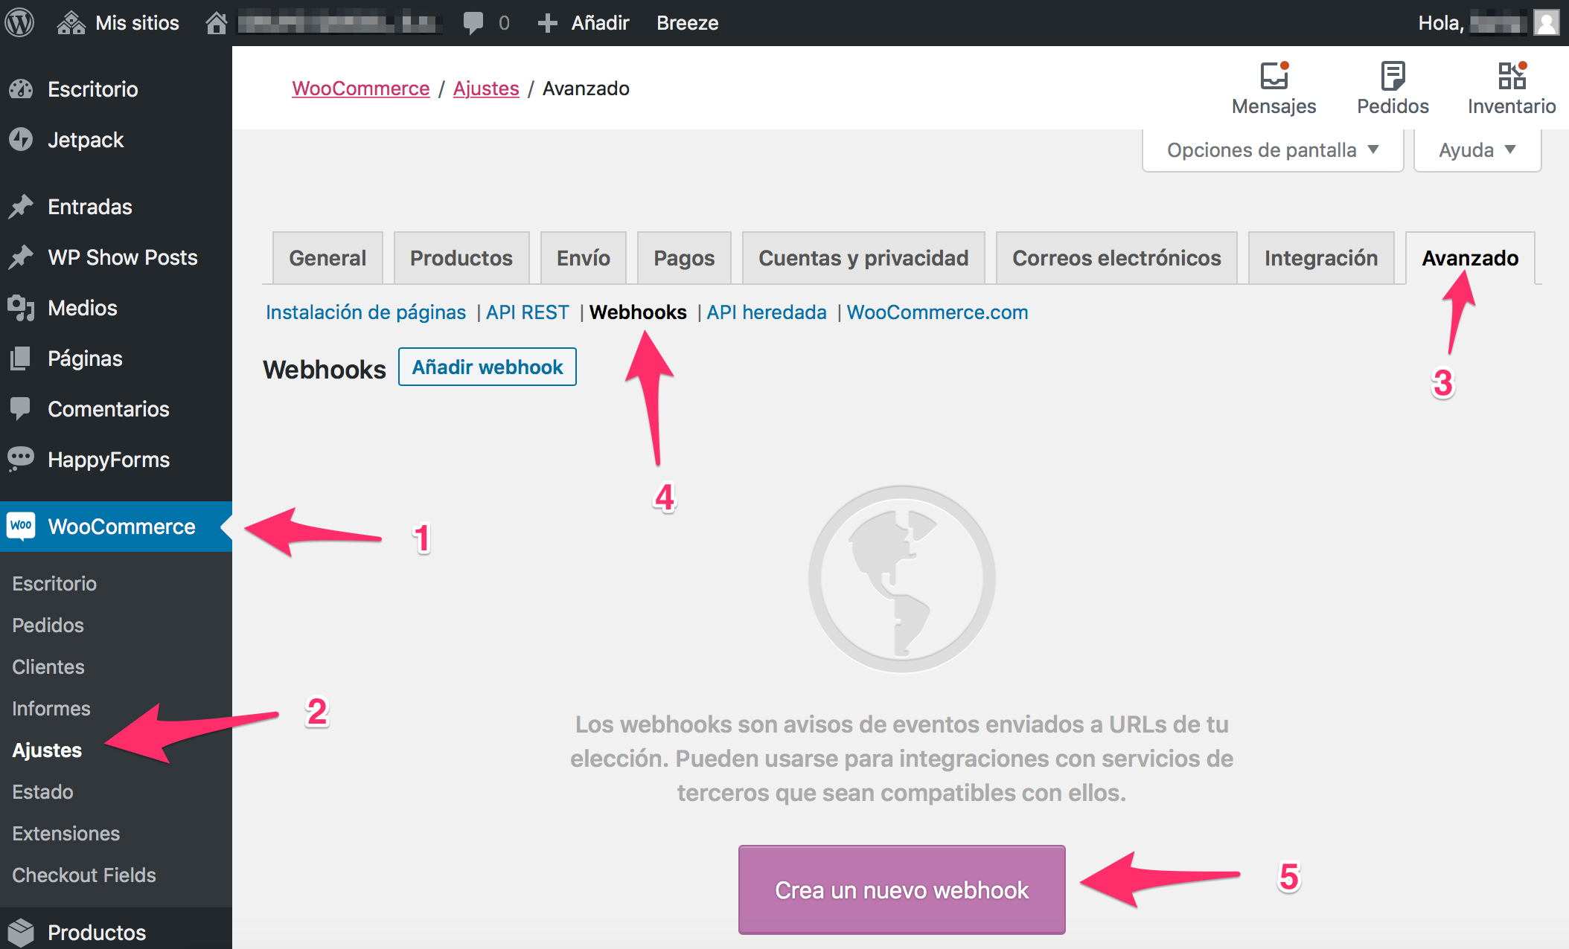Click the Jetpack sidebar icon

(21, 140)
